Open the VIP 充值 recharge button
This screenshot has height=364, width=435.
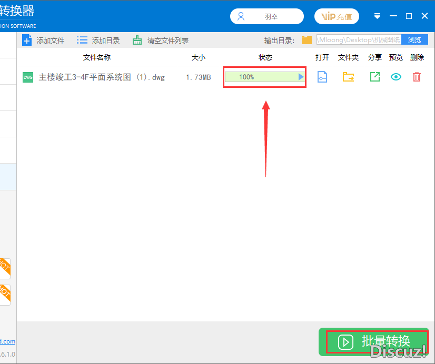337,16
